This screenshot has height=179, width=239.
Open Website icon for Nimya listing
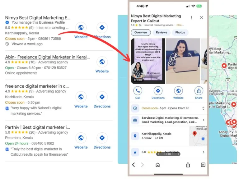(81, 28)
